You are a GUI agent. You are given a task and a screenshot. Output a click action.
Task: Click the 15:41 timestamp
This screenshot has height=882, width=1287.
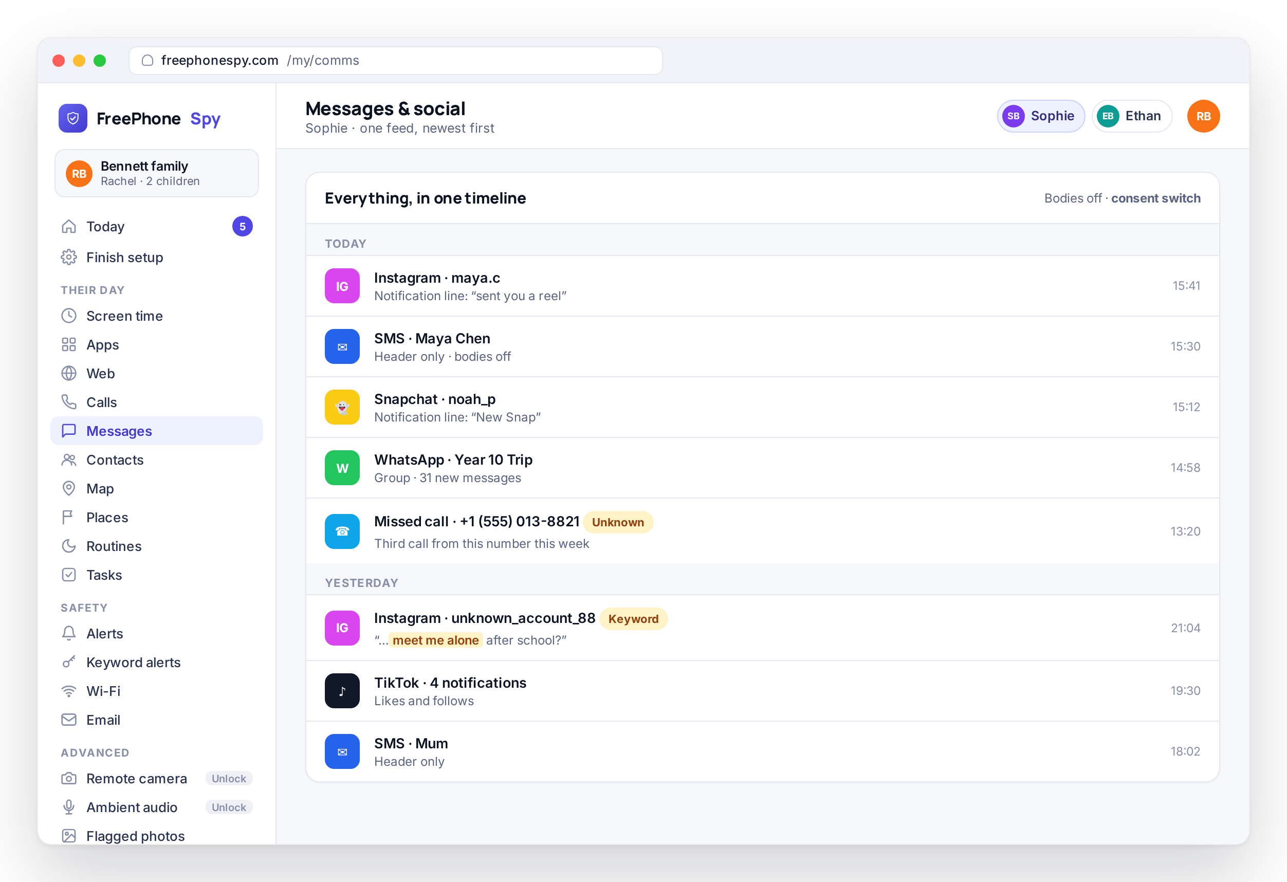tap(1186, 286)
